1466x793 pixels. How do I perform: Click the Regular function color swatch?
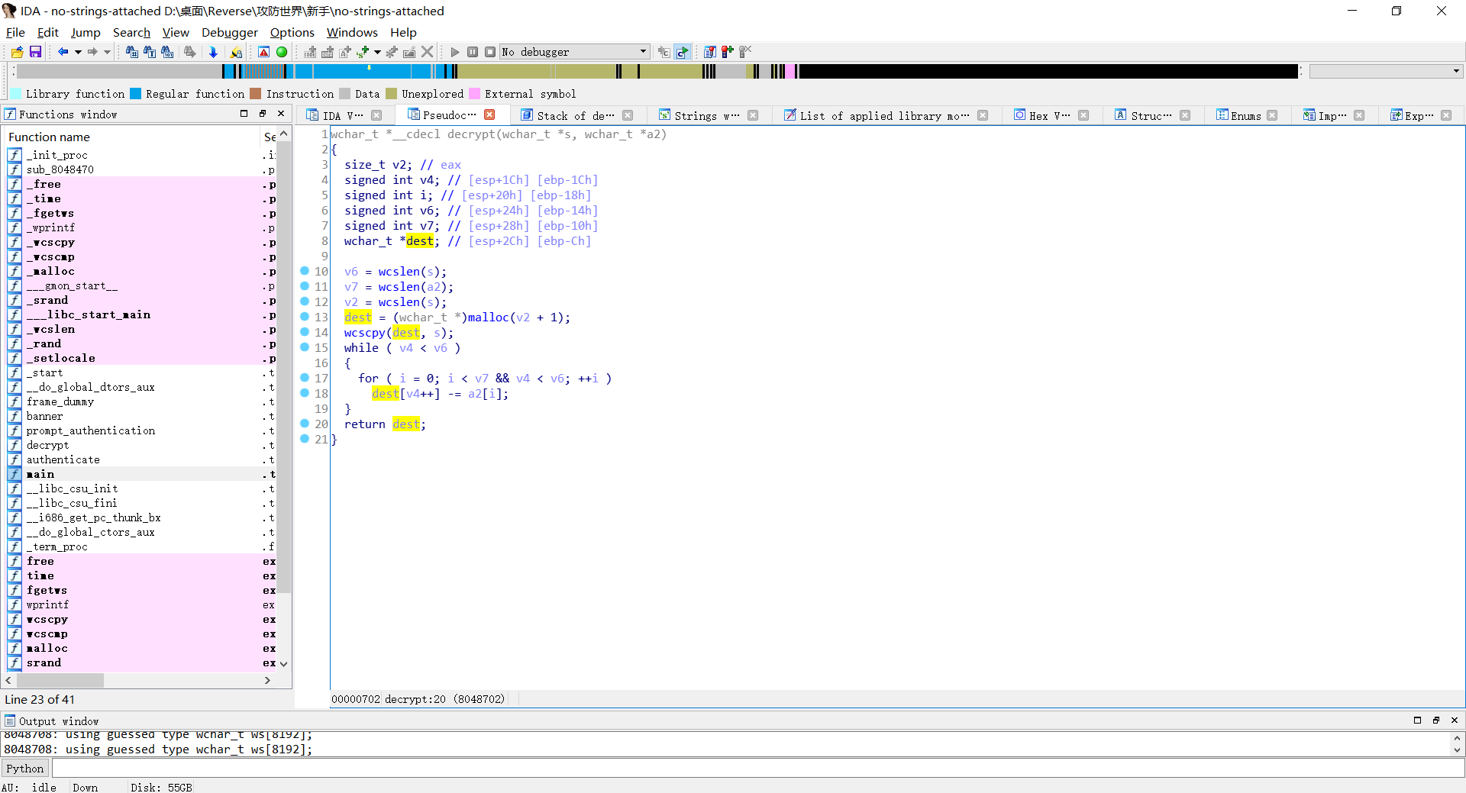[135, 94]
